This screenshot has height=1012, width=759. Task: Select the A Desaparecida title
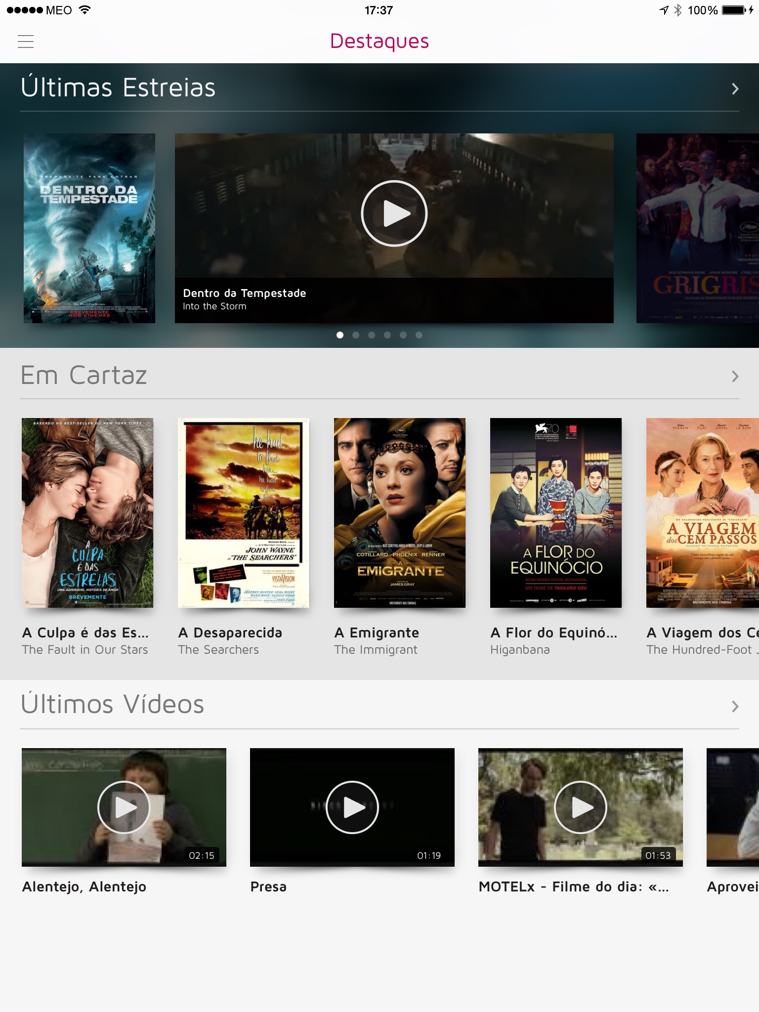click(230, 632)
